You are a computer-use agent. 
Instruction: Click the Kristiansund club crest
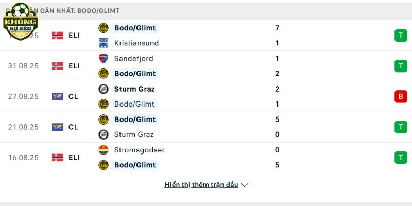(x=104, y=43)
